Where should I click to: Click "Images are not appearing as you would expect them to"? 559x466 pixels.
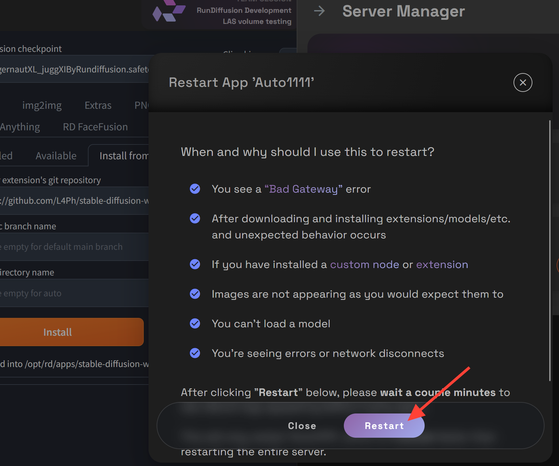358,294
